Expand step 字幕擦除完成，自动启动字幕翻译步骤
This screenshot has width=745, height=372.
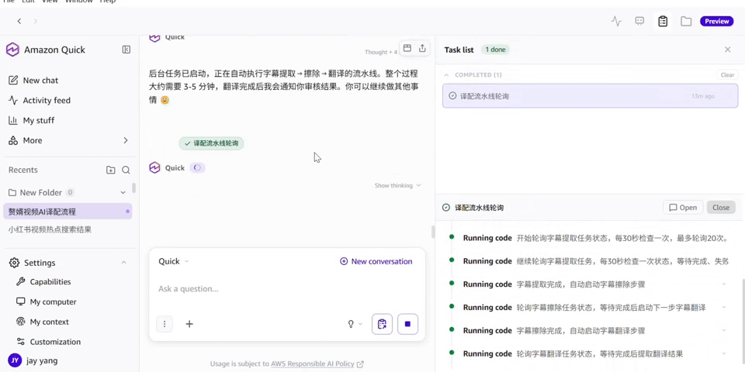tap(724, 331)
